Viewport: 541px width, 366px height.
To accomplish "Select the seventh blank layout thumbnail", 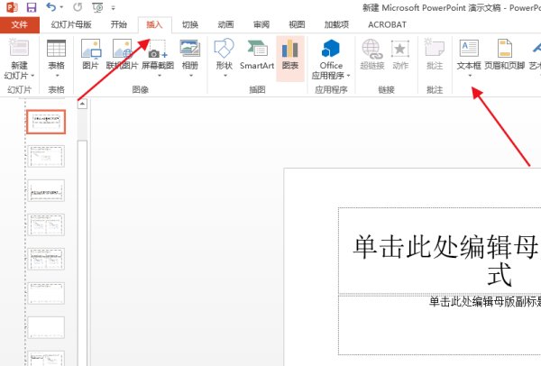I will 46,327.
